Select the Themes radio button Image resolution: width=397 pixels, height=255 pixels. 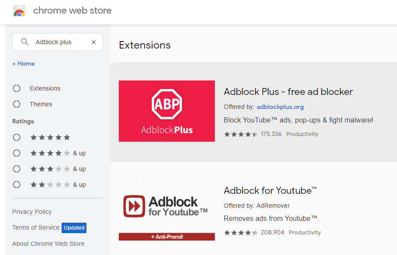[17, 104]
